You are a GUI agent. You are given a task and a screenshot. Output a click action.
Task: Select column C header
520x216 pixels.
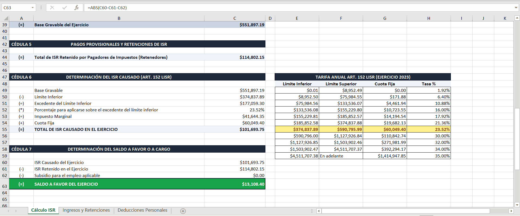pos(235,18)
